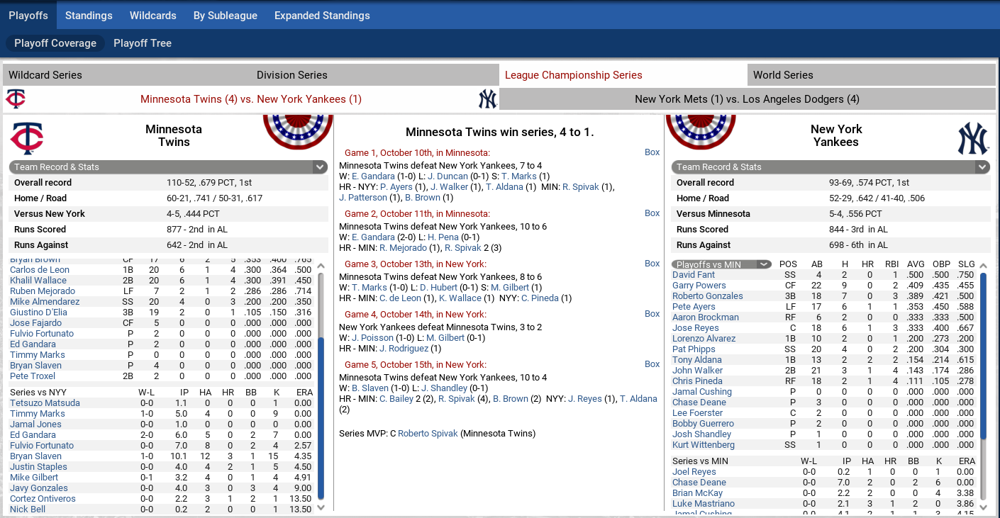Screen dimensions: 1000x518
Task: Select the League Championship Series round
Action: pyautogui.click(x=623, y=75)
